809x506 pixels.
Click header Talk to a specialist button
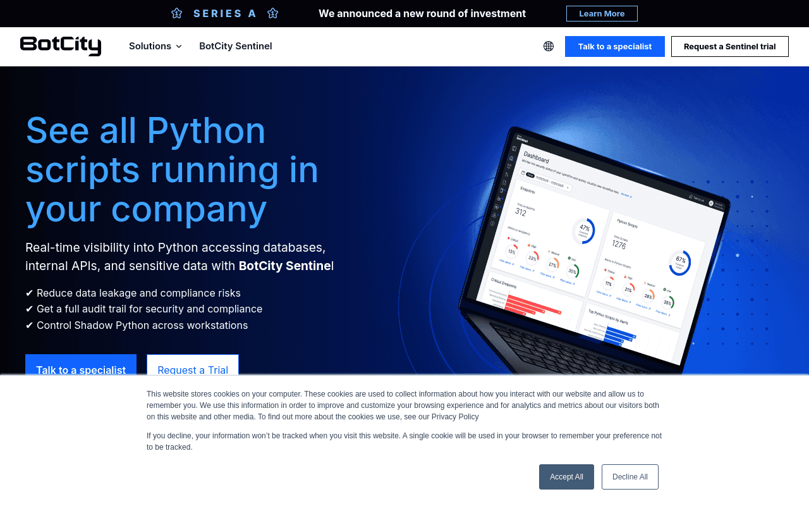[615, 46]
